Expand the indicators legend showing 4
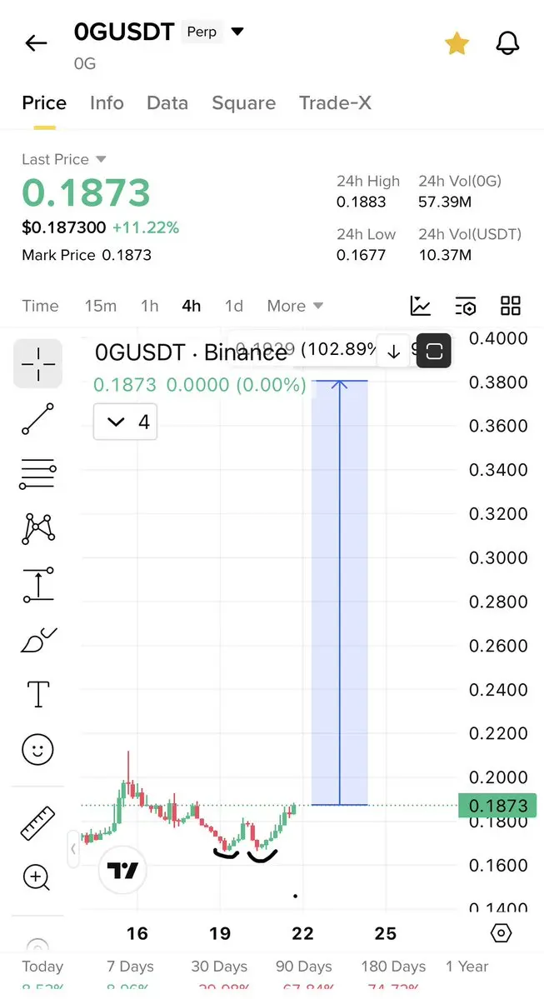 [x=126, y=422]
